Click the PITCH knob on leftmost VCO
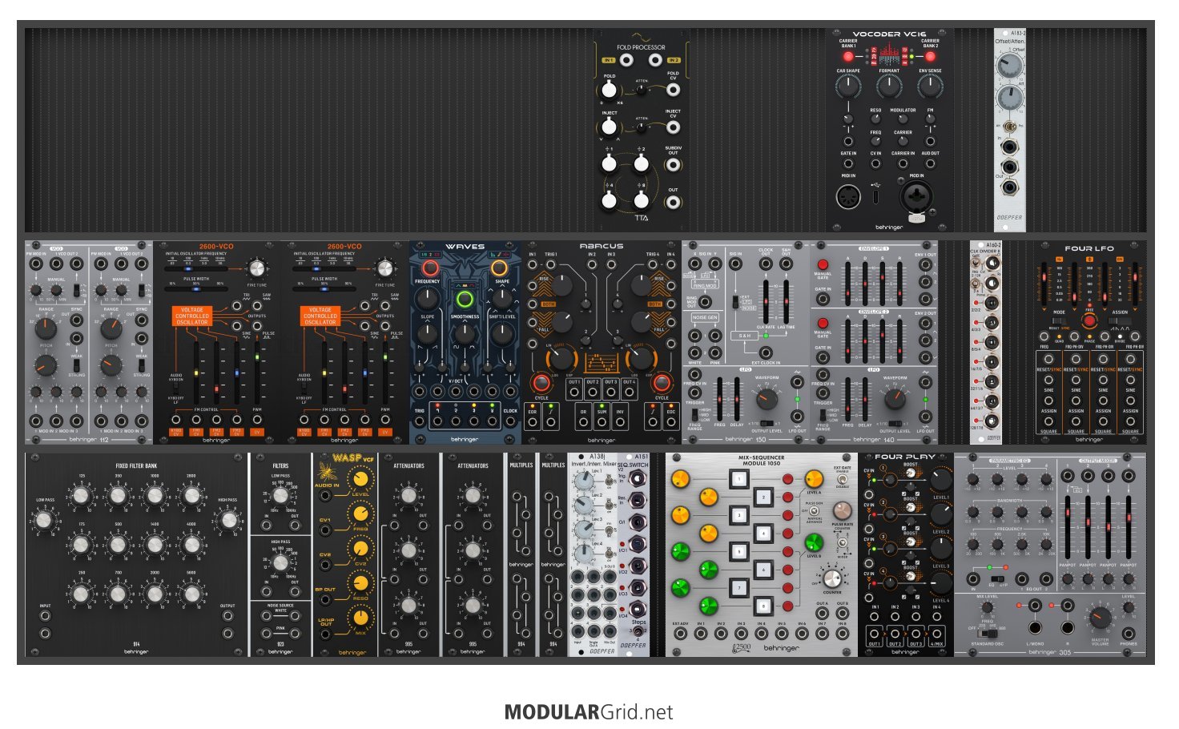This screenshot has width=1179, height=729. coord(46,365)
